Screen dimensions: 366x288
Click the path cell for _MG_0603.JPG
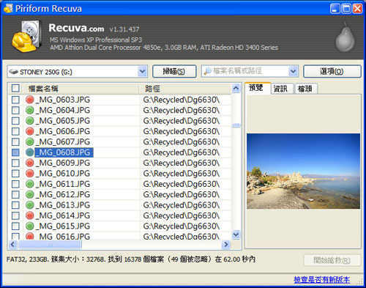point(182,100)
